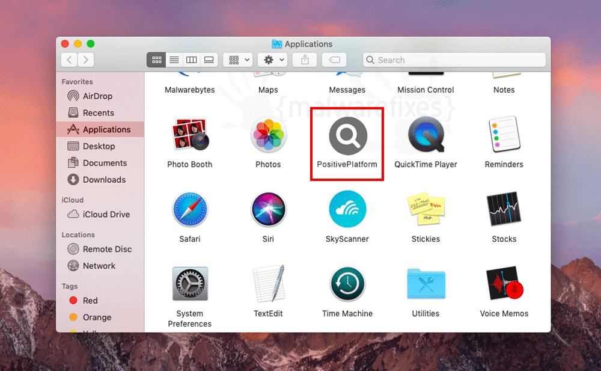Minimize the Applications window with yellow button

point(78,44)
